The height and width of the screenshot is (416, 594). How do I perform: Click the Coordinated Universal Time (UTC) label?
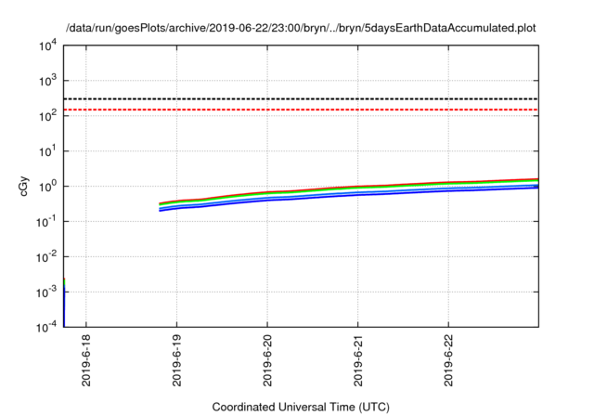coord(301,407)
